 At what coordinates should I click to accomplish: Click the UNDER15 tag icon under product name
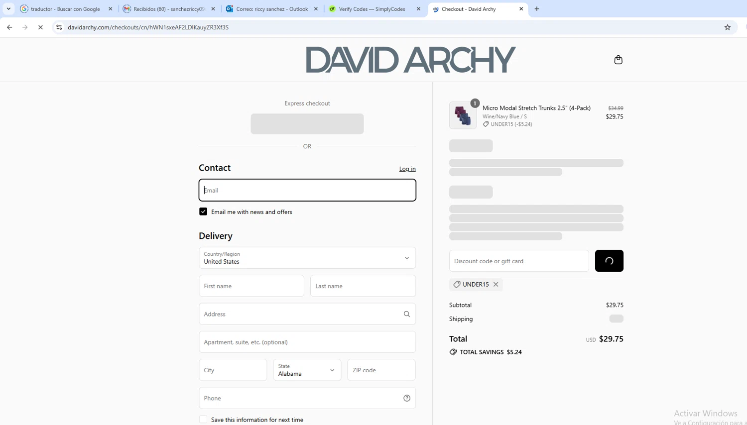click(486, 124)
